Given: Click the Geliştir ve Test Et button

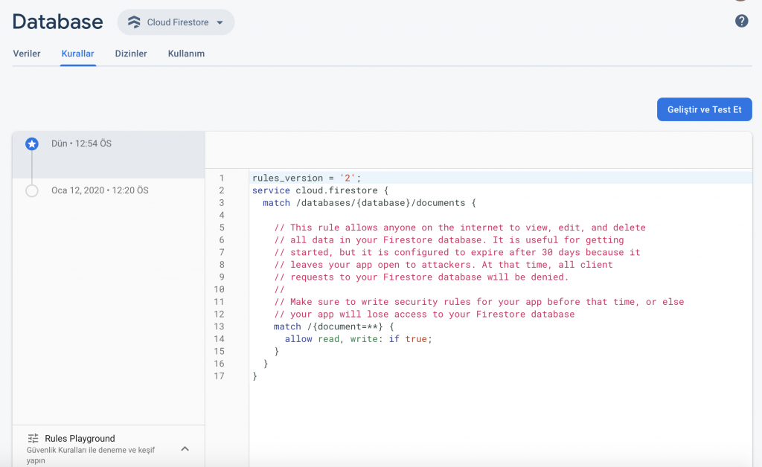Looking at the screenshot, I should (704, 109).
